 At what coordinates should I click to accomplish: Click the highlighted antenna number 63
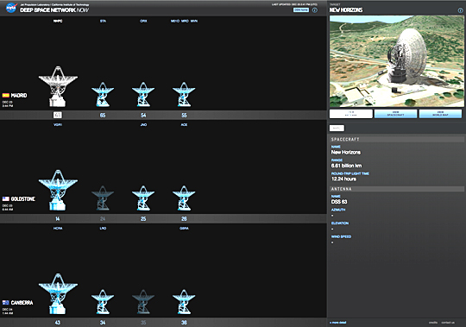pyautogui.click(x=58, y=116)
